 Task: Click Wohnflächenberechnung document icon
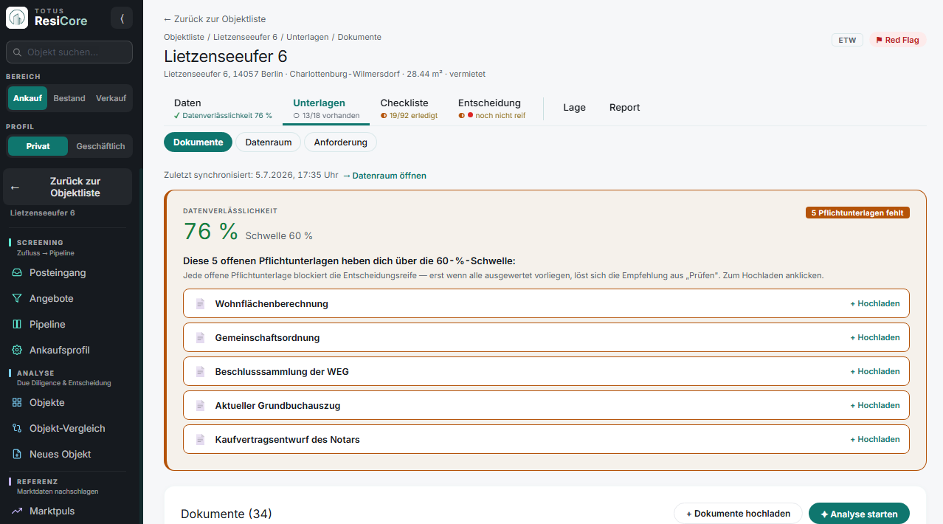click(200, 303)
